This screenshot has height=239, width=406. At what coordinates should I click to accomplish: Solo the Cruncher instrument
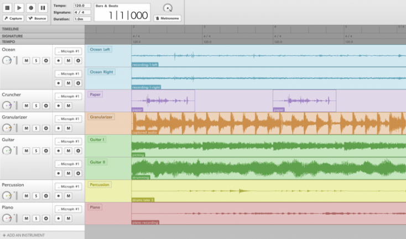pos(36,105)
